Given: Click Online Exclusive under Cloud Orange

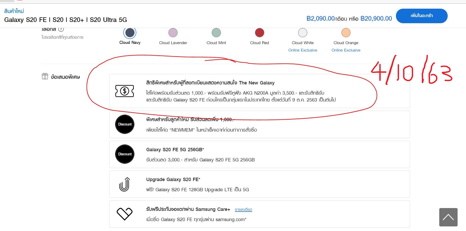Looking at the screenshot, I should [346, 50].
